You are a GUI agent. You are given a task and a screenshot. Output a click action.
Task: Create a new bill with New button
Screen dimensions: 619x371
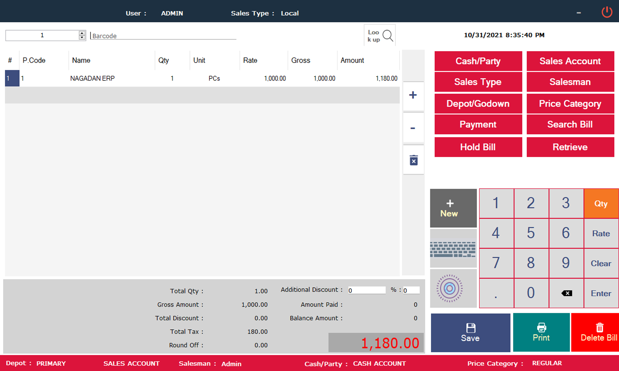(453, 207)
